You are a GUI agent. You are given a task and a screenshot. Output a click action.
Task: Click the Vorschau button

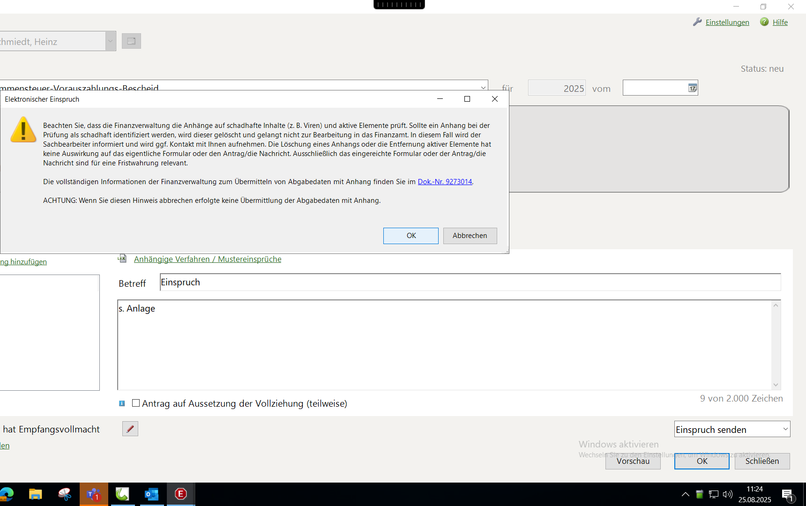[x=633, y=461]
